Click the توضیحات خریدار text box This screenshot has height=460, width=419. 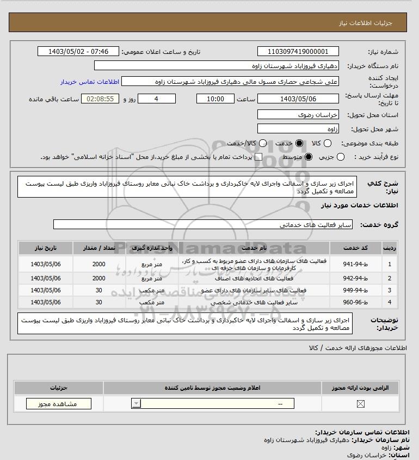pos(185,323)
